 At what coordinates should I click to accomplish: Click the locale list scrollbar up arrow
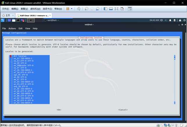(174, 56)
